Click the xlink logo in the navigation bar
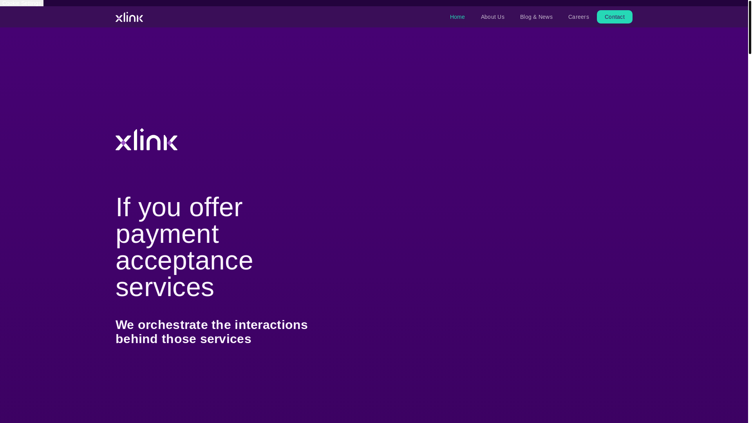 point(129,17)
